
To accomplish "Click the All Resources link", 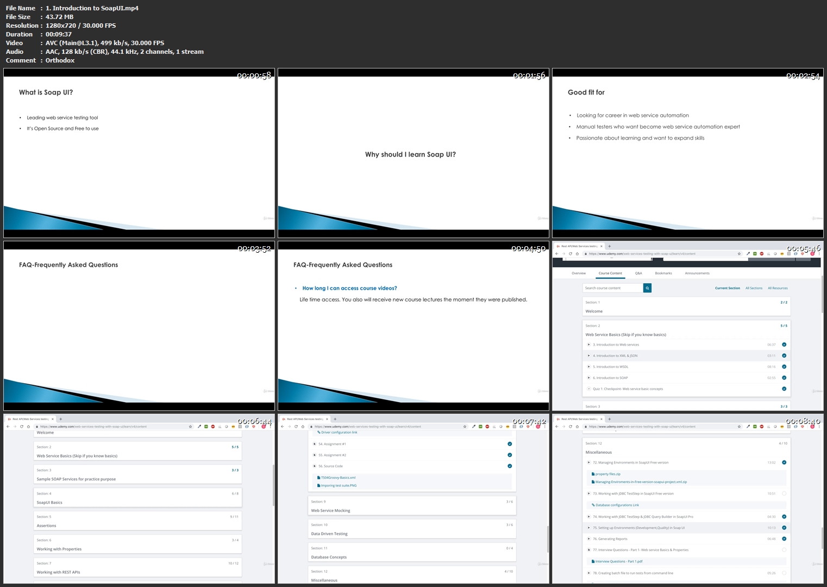I will [x=778, y=288].
